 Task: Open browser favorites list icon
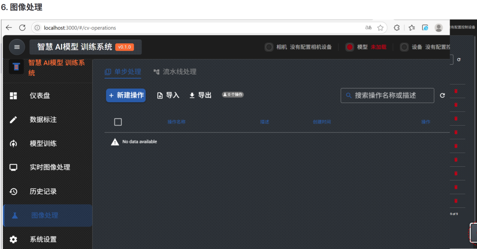pyautogui.click(x=412, y=28)
